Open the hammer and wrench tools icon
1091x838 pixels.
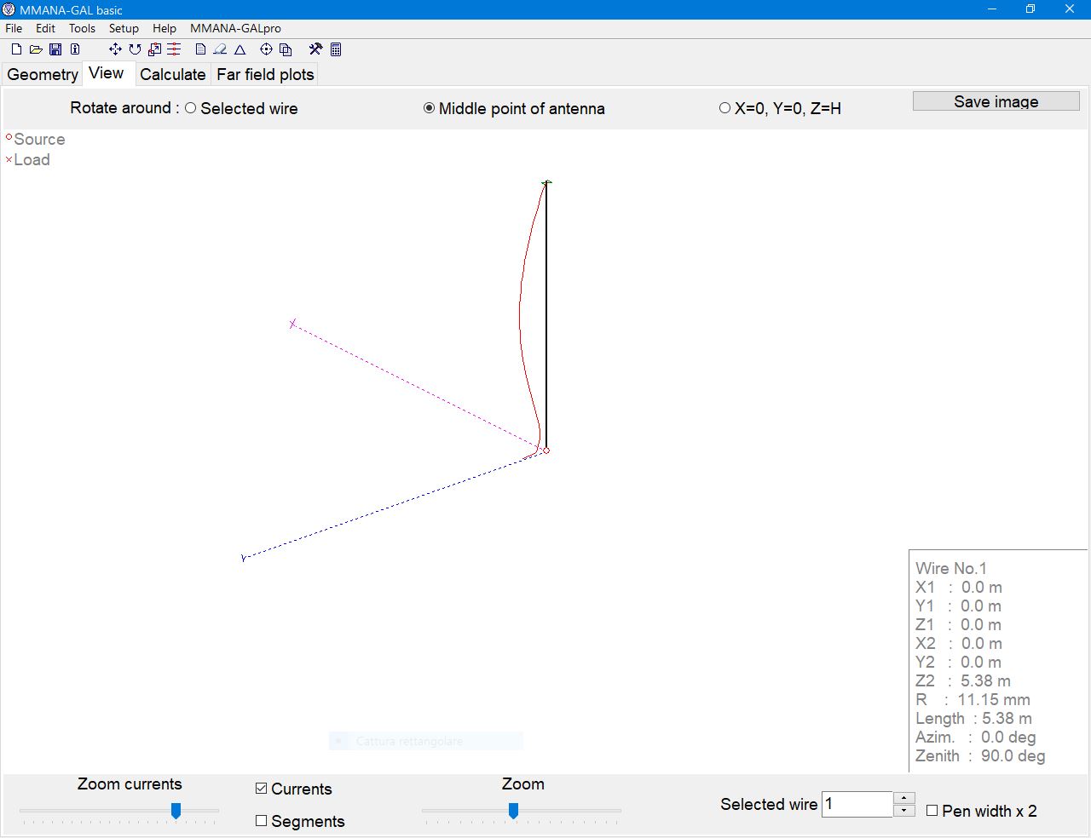(315, 49)
